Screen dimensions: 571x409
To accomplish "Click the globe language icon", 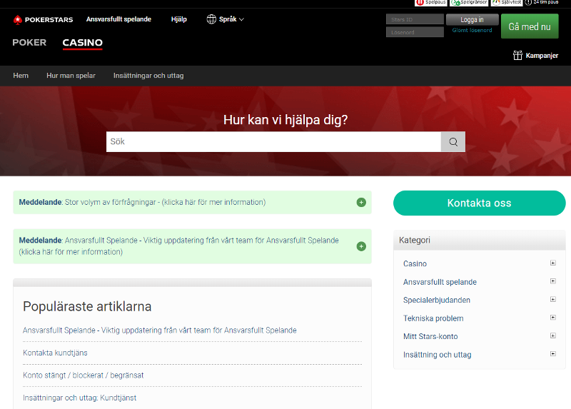I will click(211, 19).
